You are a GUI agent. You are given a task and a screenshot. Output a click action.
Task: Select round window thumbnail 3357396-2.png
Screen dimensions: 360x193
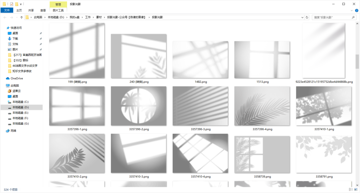(139, 106)
